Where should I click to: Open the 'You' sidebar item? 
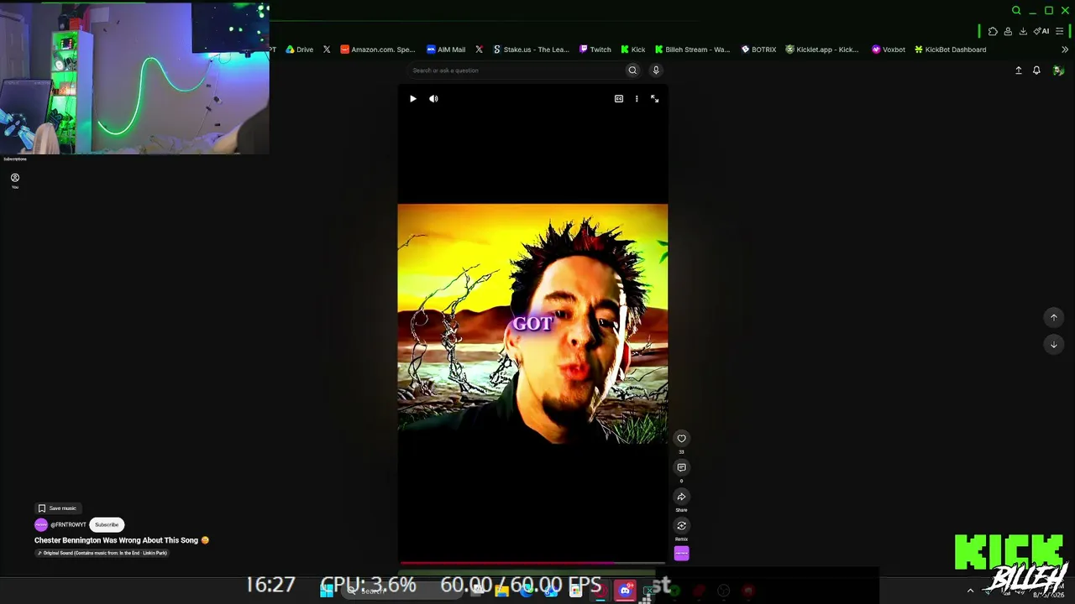coord(15,180)
